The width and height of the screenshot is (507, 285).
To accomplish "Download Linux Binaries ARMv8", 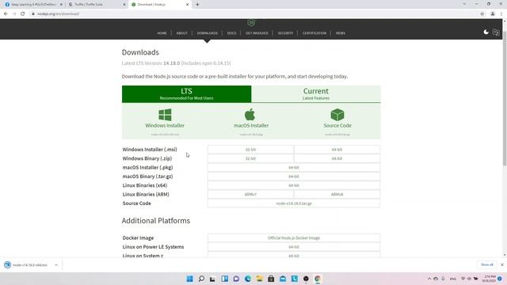I will [337, 194].
